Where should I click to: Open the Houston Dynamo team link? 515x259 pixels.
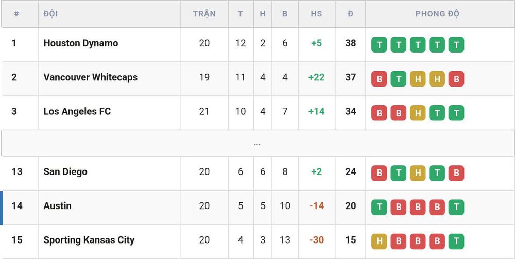tap(81, 43)
